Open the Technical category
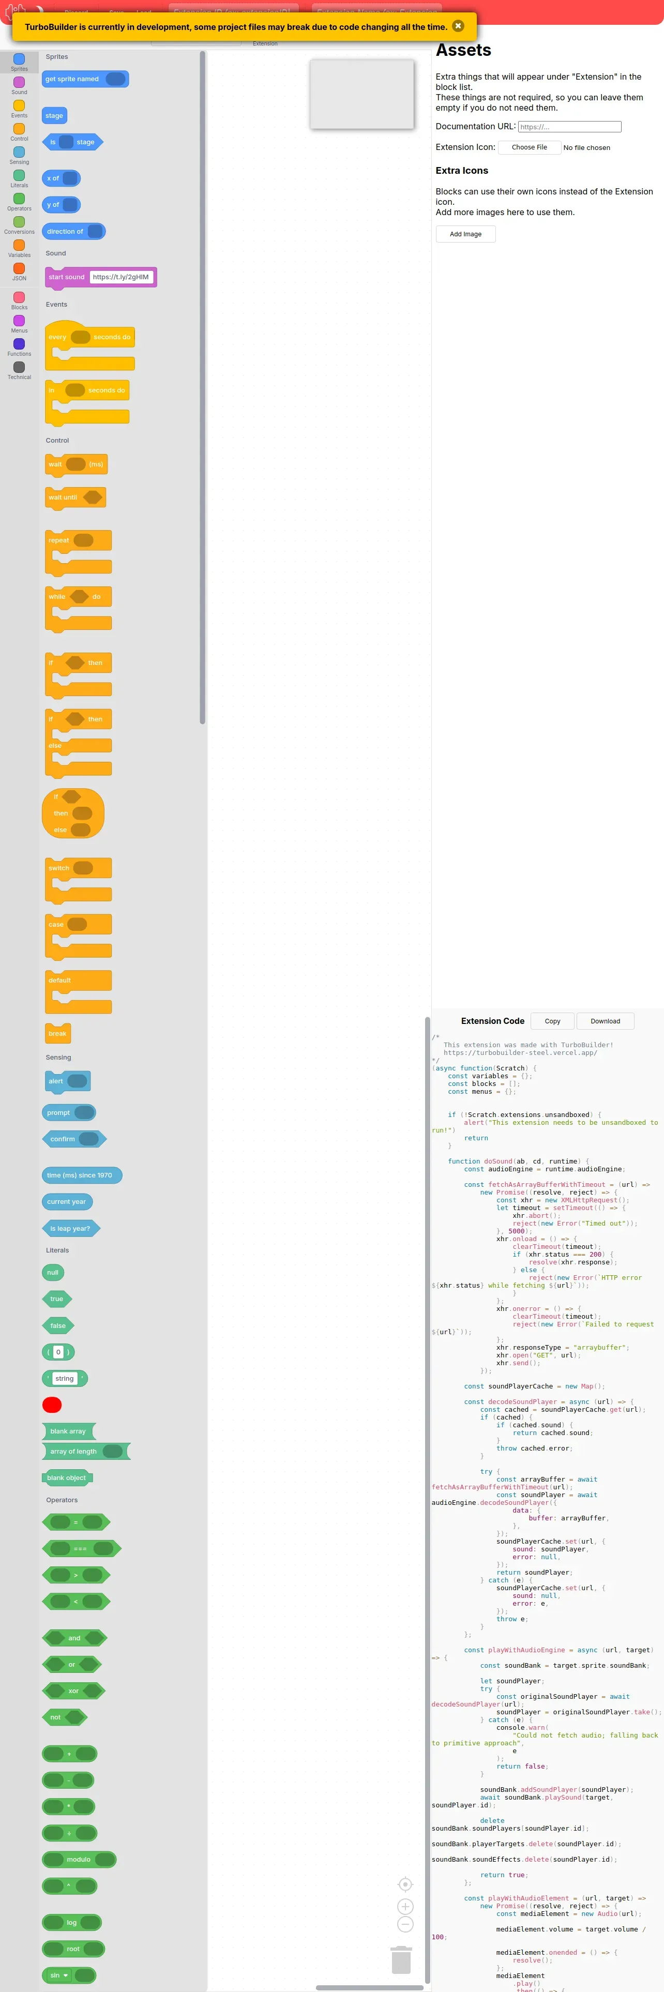The width and height of the screenshot is (664, 1992). pos(19,370)
